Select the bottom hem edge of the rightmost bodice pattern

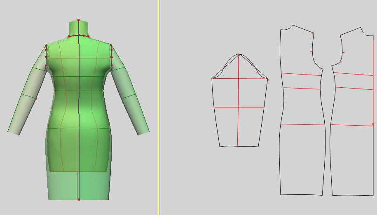pos(353,195)
